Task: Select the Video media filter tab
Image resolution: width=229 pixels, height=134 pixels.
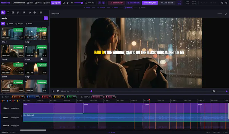Action: (x=10, y=24)
